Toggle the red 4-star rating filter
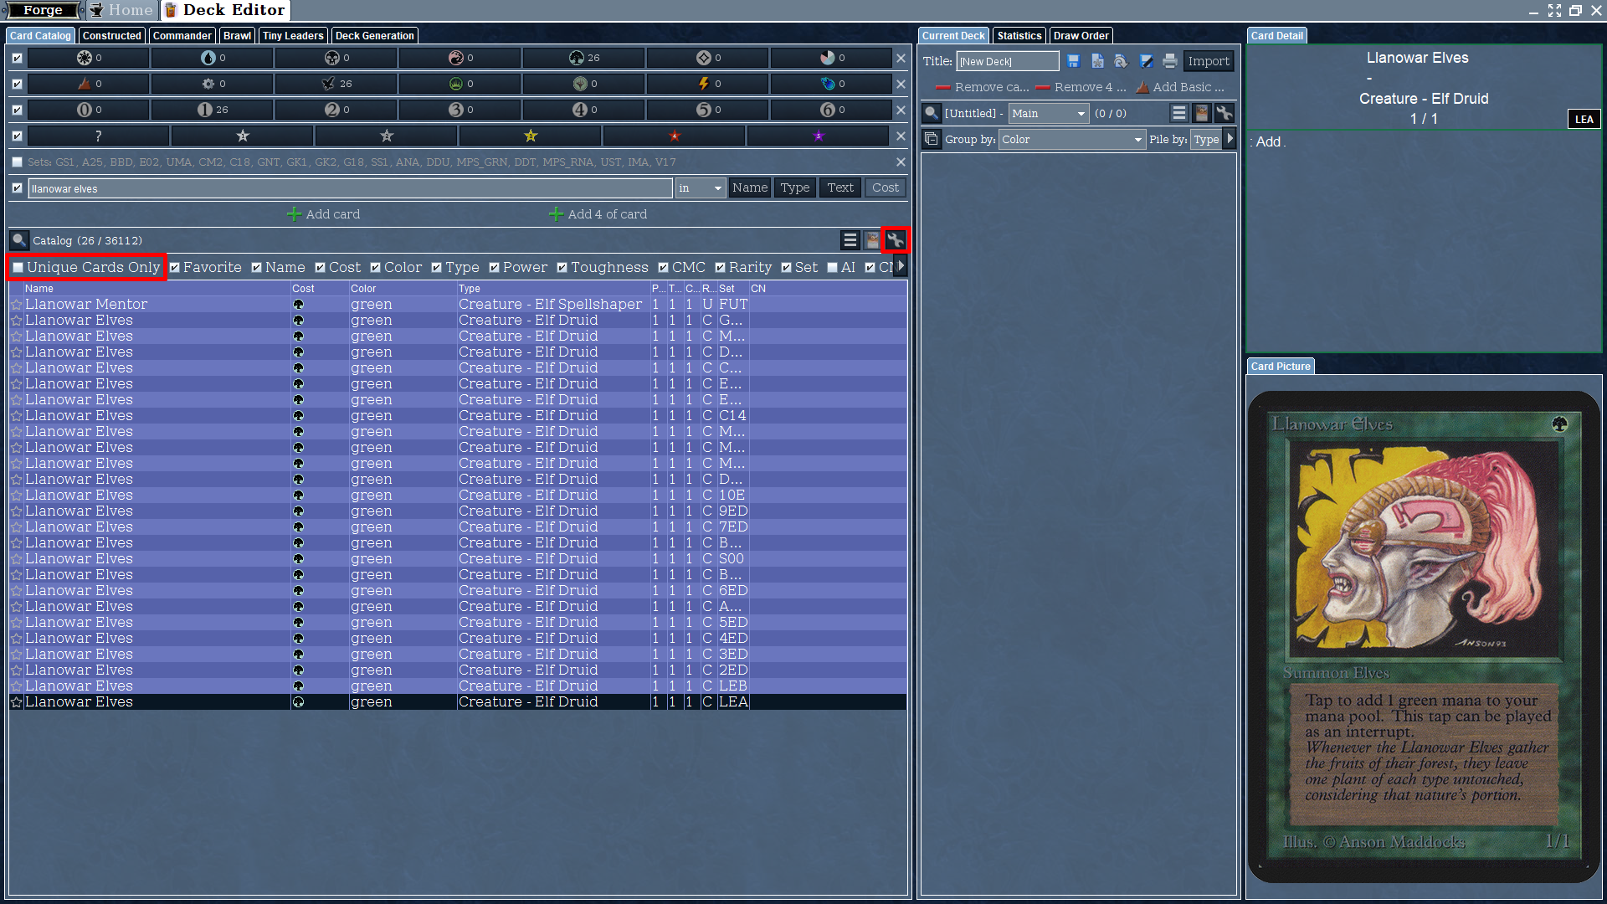The width and height of the screenshot is (1607, 904). coord(675,136)
